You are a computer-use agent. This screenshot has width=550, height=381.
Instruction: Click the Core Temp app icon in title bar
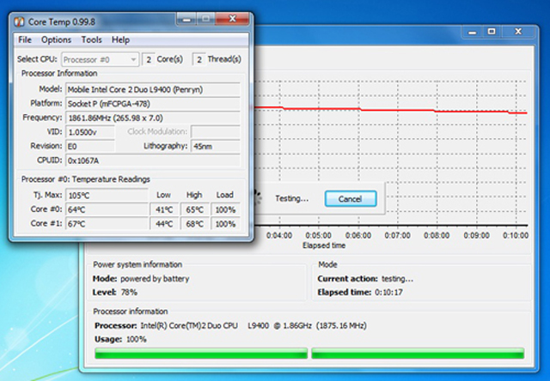click(19, 21)
